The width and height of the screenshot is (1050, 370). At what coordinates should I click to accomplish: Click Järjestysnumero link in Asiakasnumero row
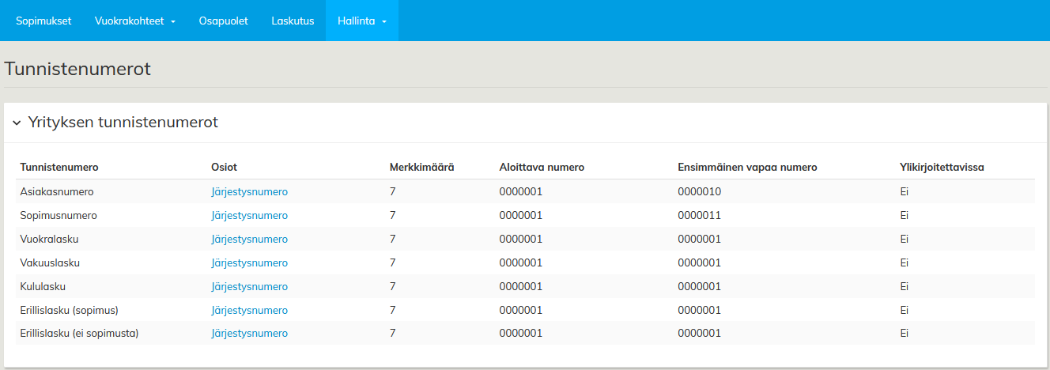(249, 191)
